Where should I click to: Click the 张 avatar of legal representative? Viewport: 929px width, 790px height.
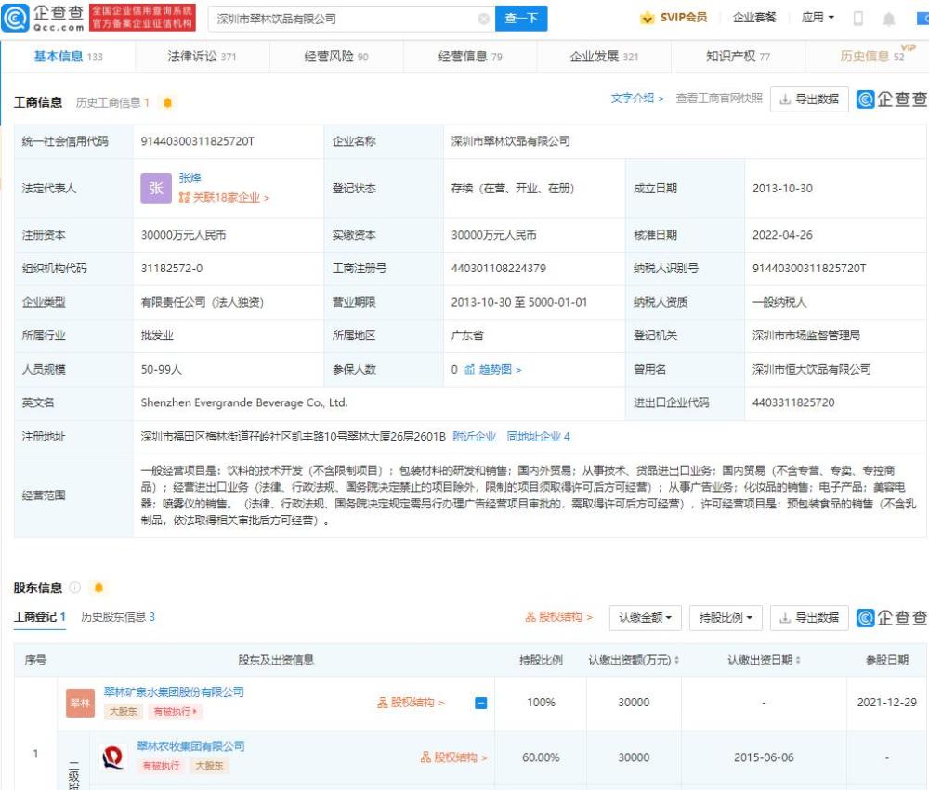coord(156,188)
